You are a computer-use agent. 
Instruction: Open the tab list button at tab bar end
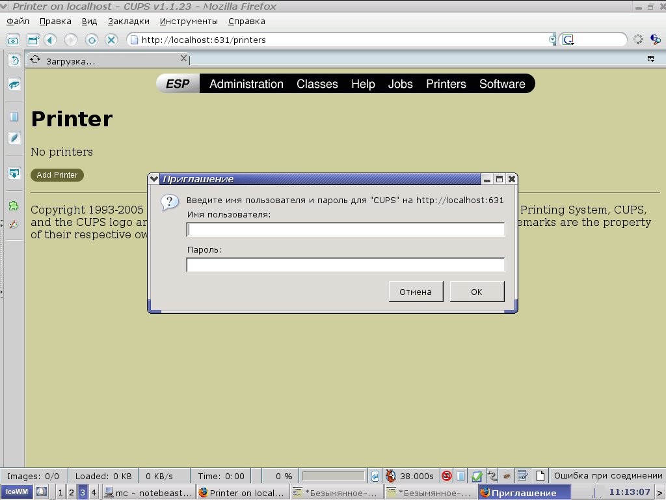(x=650, y=59)
